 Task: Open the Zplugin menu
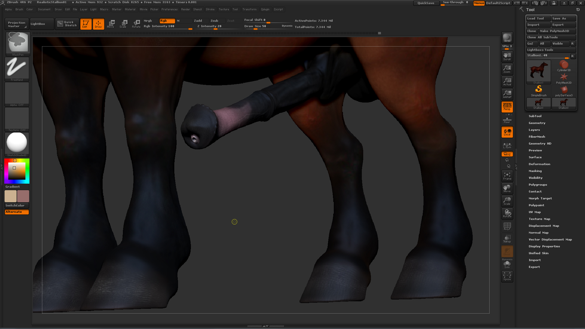[x=265, y=9]
